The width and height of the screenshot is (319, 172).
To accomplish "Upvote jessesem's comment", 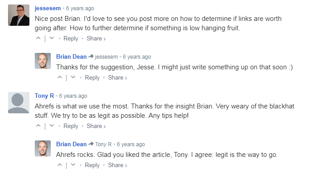I will pos(38,38).
